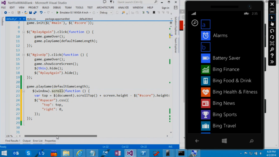This screenshot has height=157, width=279.
Task: Click the Sign in link
Action: click(165, 8)
